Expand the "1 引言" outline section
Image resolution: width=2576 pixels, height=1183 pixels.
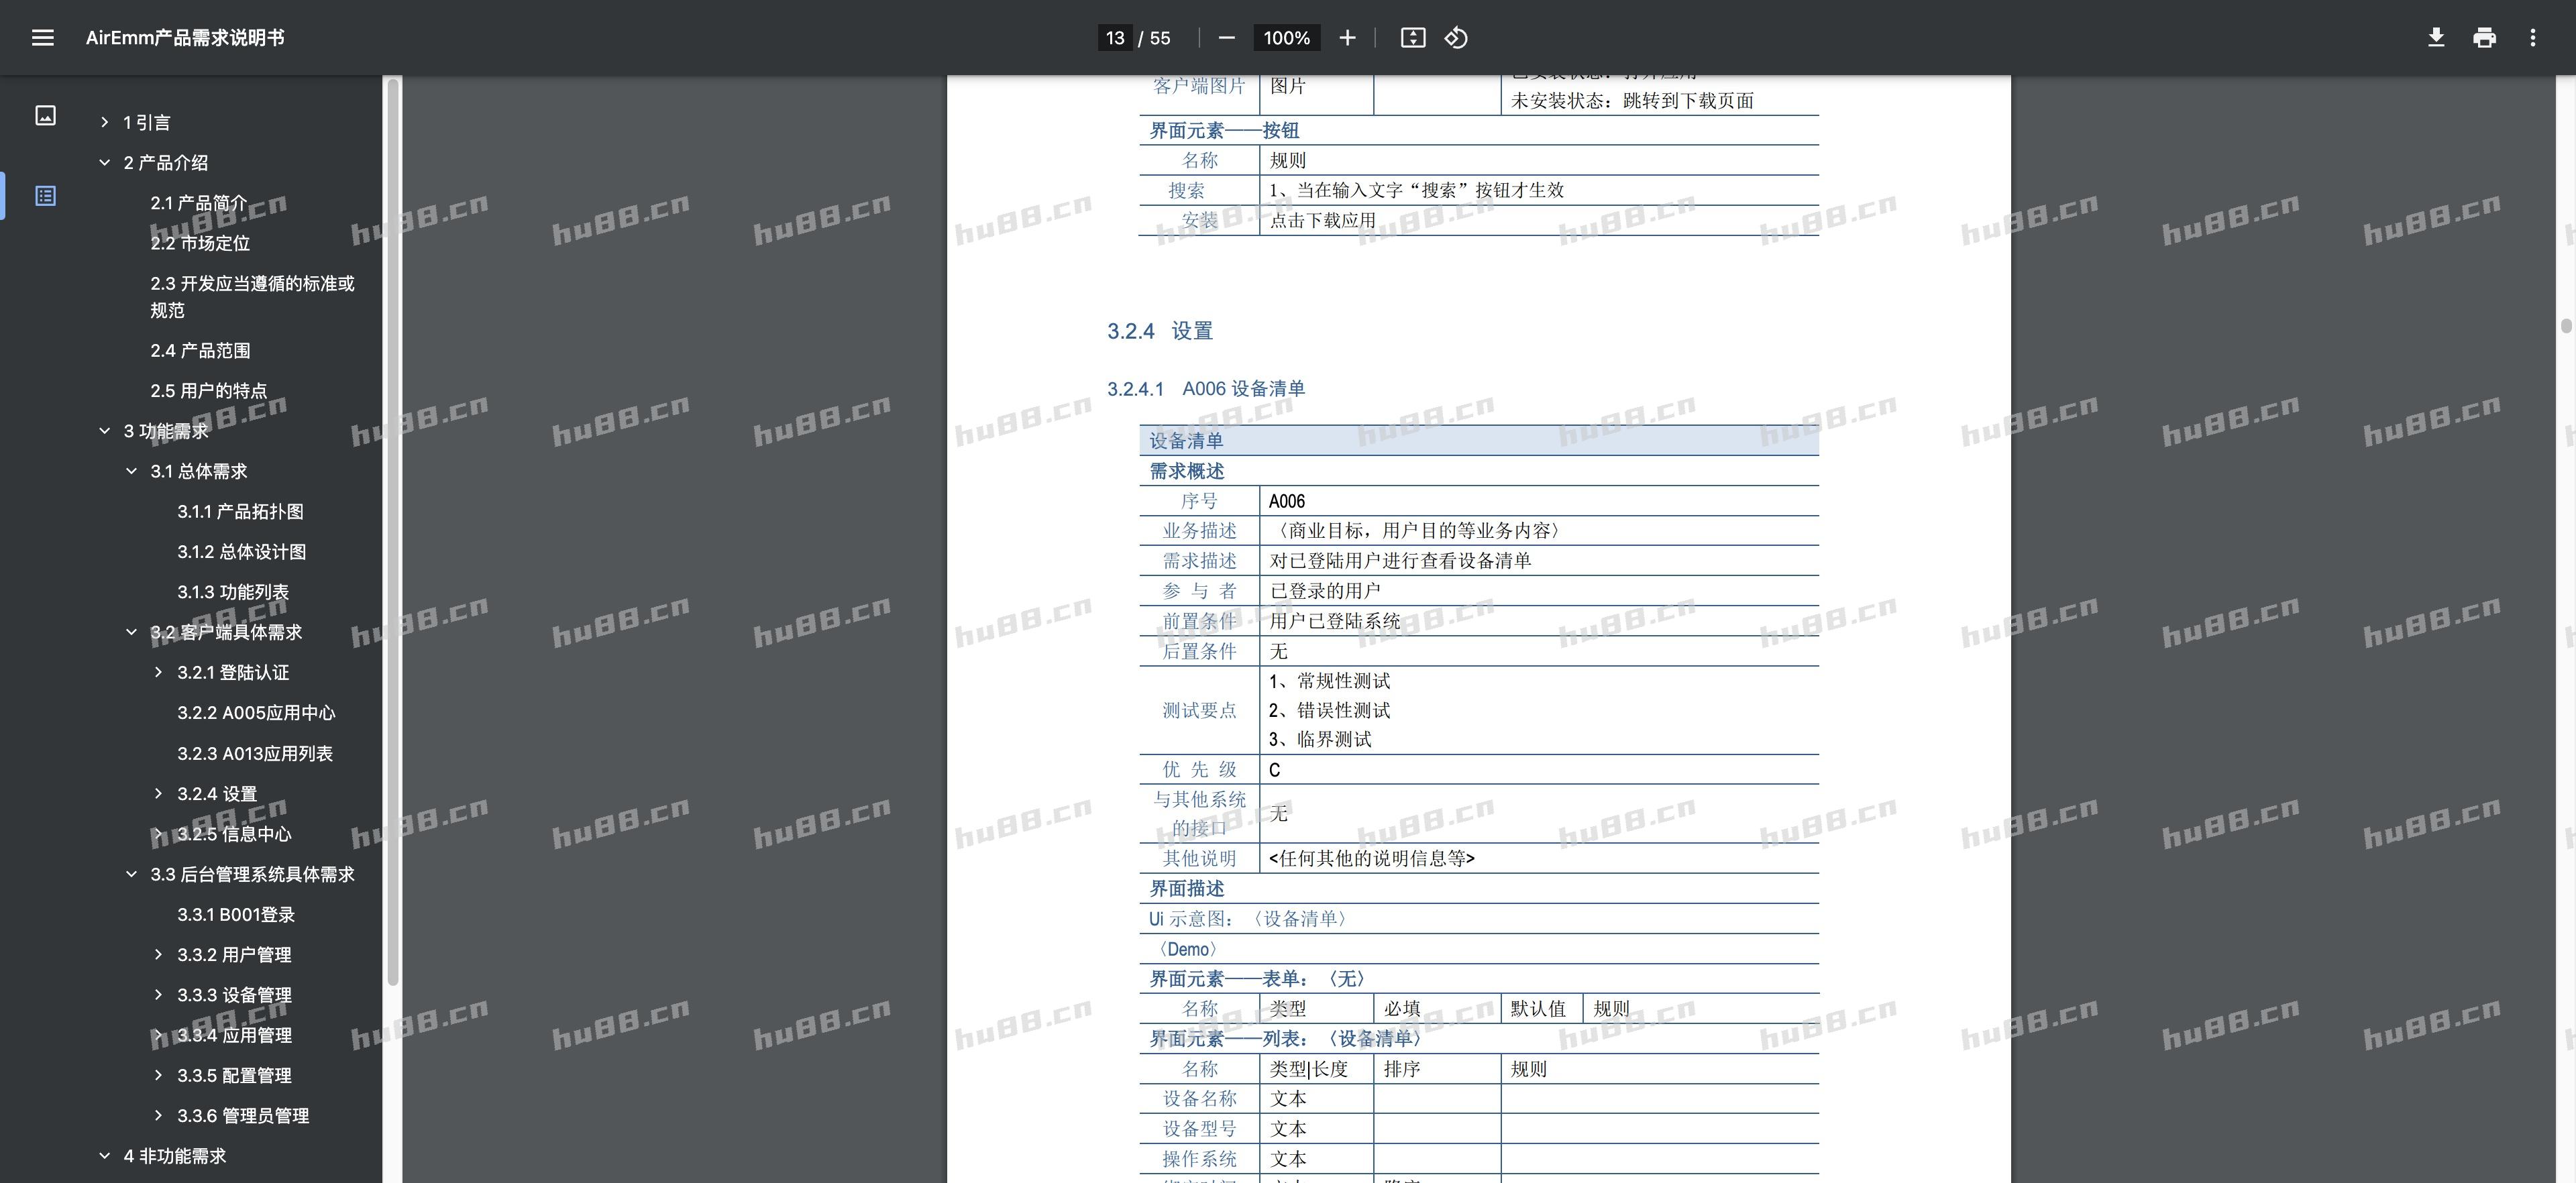pyautogui.click(x=106, y=121)
